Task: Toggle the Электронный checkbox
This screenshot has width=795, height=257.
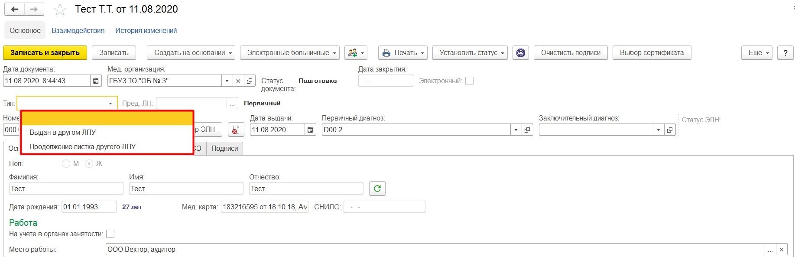Action: point(469,81)
